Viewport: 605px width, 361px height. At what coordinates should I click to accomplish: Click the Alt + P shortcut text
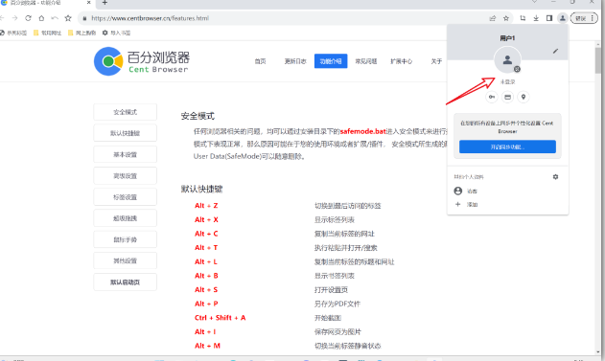(x=206, y=304)
